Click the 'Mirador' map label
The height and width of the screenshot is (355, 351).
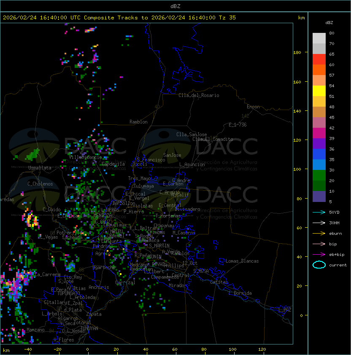[178, 285]
